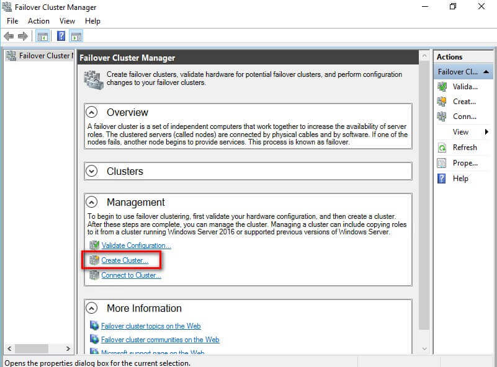Collapse the Overview section
497x367 pixels.
[x=92, y=112]
